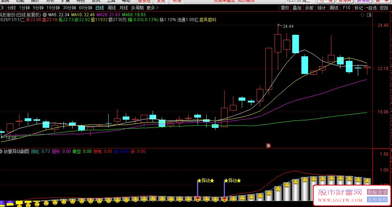Click the 返回 back button
The image size is (392, 207).
pos(384,8)
